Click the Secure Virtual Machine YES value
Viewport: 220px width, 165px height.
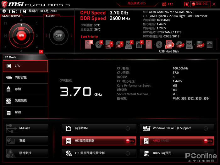tap(175, 94)
